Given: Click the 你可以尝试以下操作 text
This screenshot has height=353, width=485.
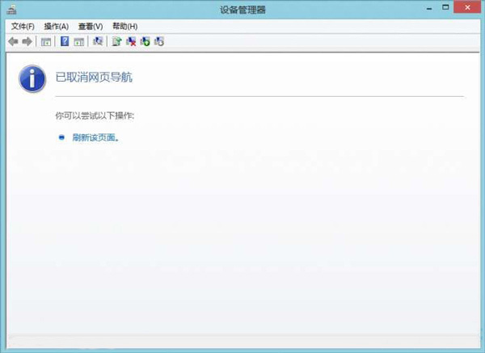Looking at the screenshot, I should (95, 116).
